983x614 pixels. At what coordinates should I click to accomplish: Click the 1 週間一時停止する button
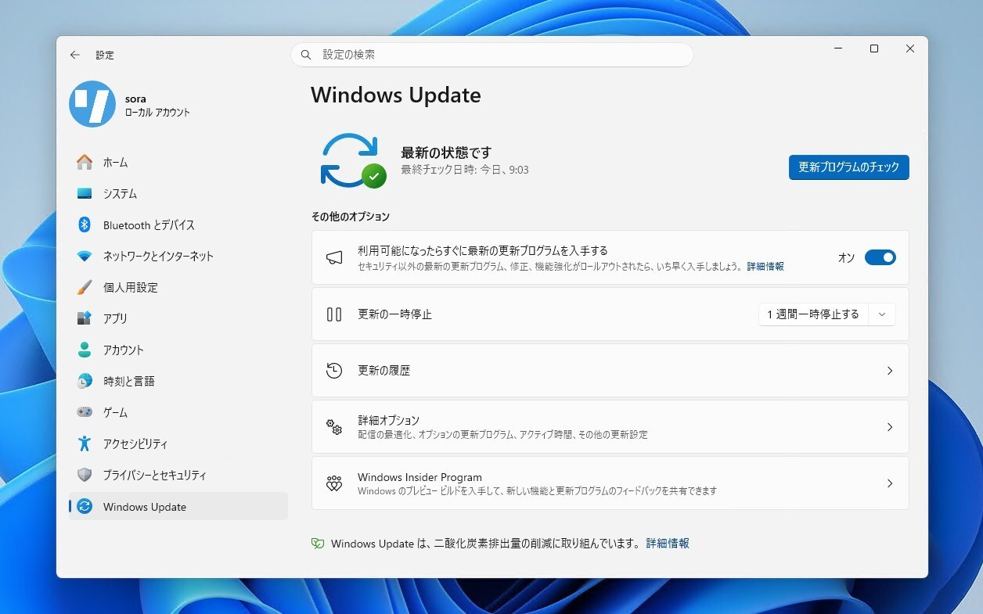[813, 314]
